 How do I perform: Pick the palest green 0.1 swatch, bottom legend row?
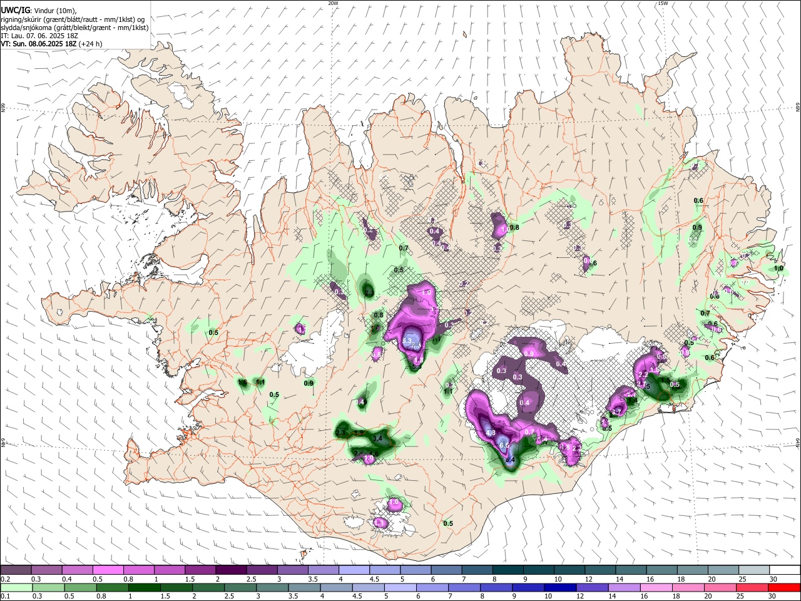pos(16,587)
